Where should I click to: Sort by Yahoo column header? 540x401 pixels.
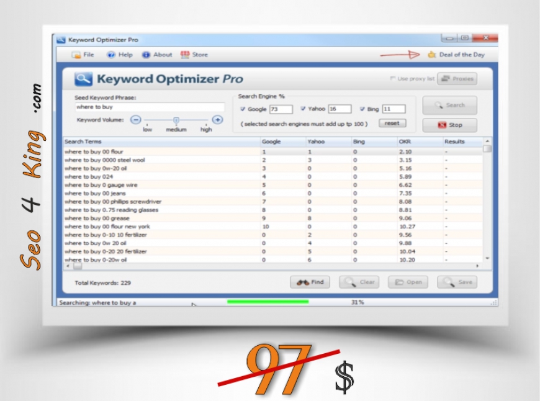328,142
